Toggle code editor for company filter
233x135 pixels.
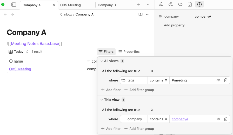[218, 119]
